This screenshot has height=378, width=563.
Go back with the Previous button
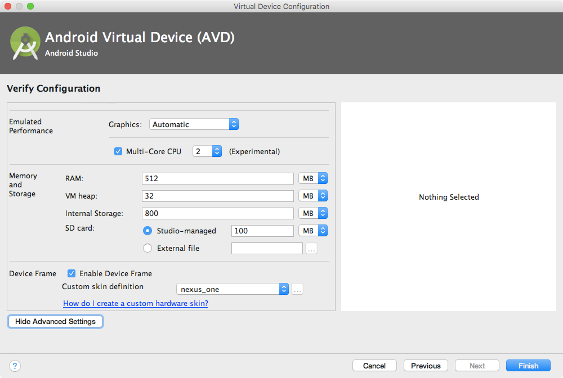coord(426,366)
